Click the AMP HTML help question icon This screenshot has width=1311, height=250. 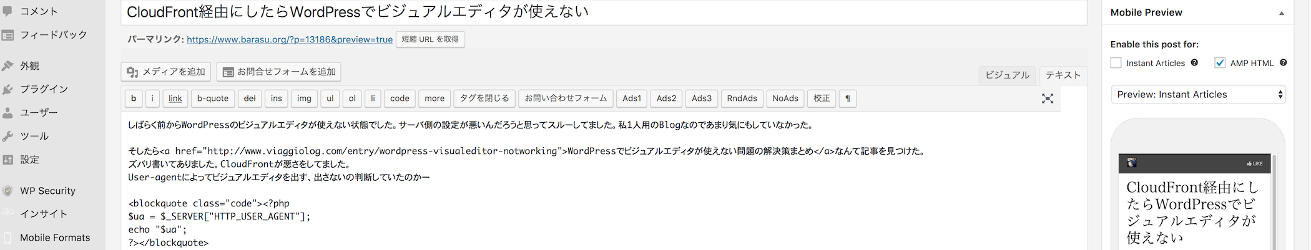[1284, 62]
